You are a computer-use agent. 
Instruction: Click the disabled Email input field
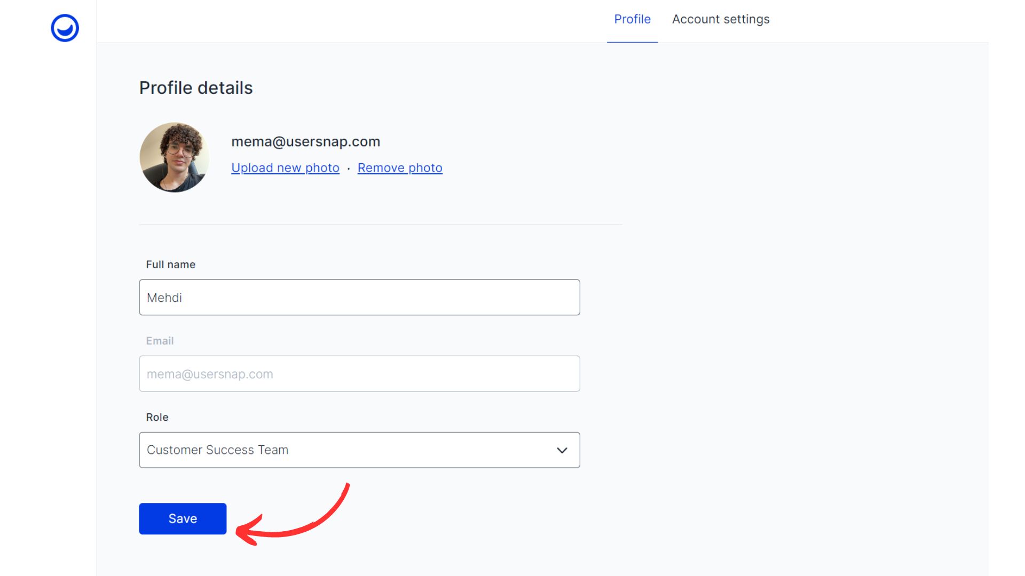359,374
